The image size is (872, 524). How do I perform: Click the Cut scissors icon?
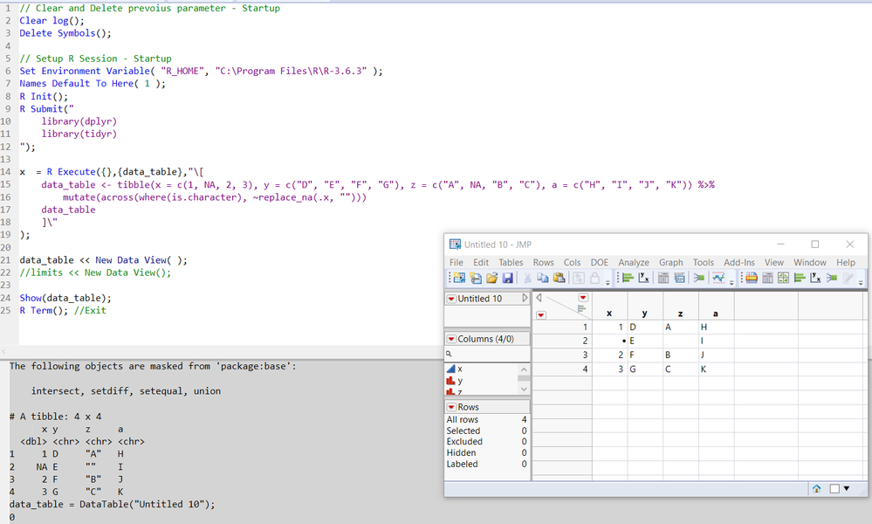coord(528,279)
